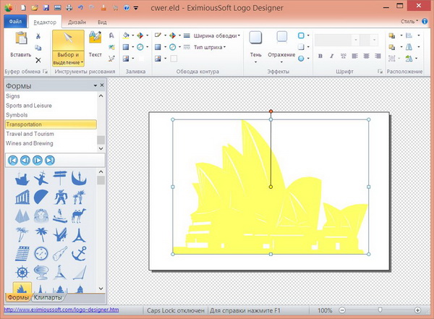Choose the ship's wheel shape
The height and width of the screenshot is (319, 434).
click(x=22, y=273)
